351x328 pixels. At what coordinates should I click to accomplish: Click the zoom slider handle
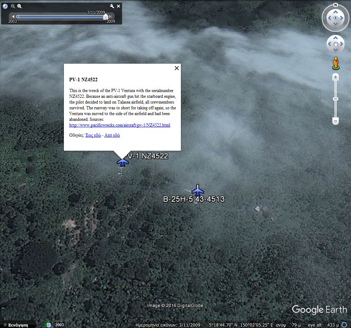(x=335, y=99)
